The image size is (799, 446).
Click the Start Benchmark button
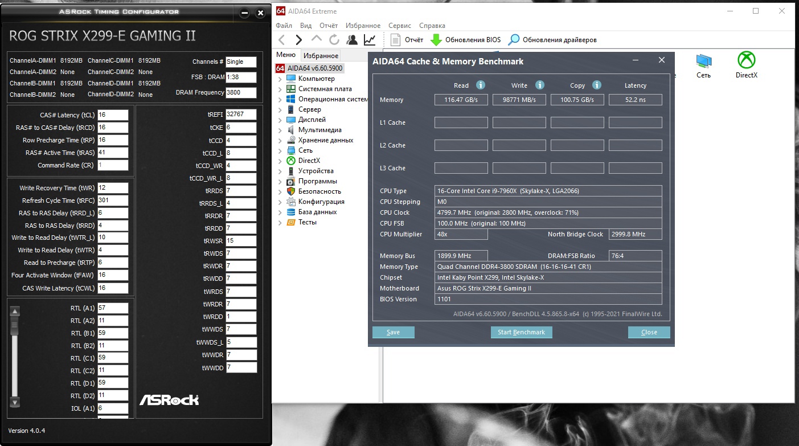tap(521, 332)
